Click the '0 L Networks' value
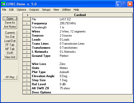Viewport: 134px width, 103px height. pyautogui.click(x=68, y=52)
